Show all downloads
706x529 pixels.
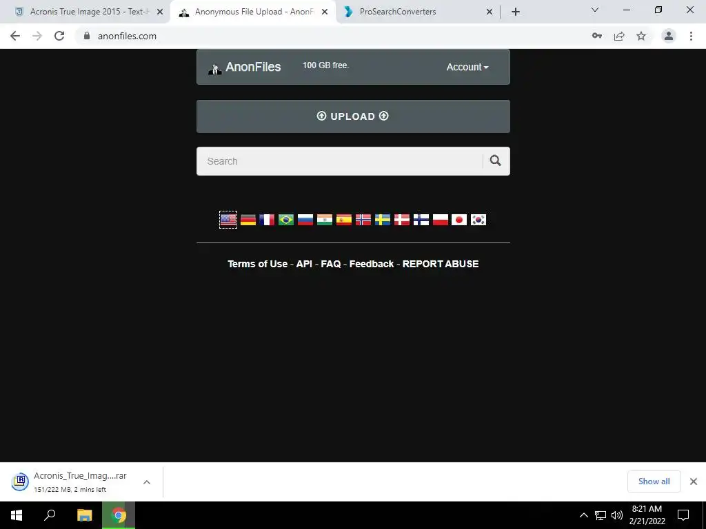click(654, 481)
